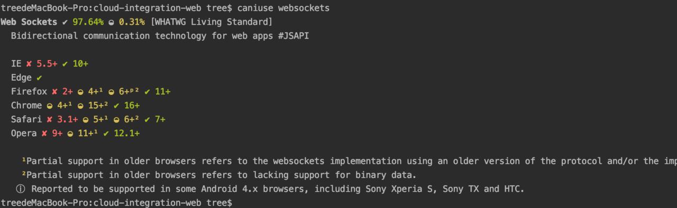The width and height of the screenshot is (677, 208).
Task: Click the green checkmark next to Edge
Action: click(39, 78)
